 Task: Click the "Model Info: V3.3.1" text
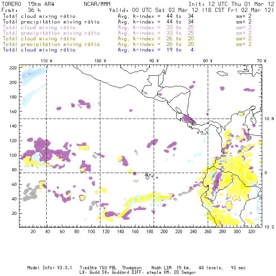[50, 268]
